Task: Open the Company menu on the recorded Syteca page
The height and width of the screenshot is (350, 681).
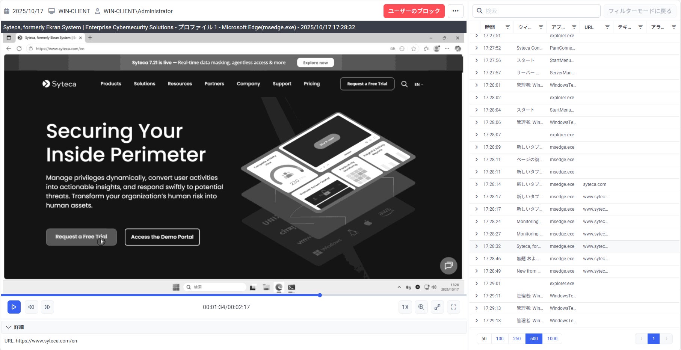Action: click(x=248, y=84)
